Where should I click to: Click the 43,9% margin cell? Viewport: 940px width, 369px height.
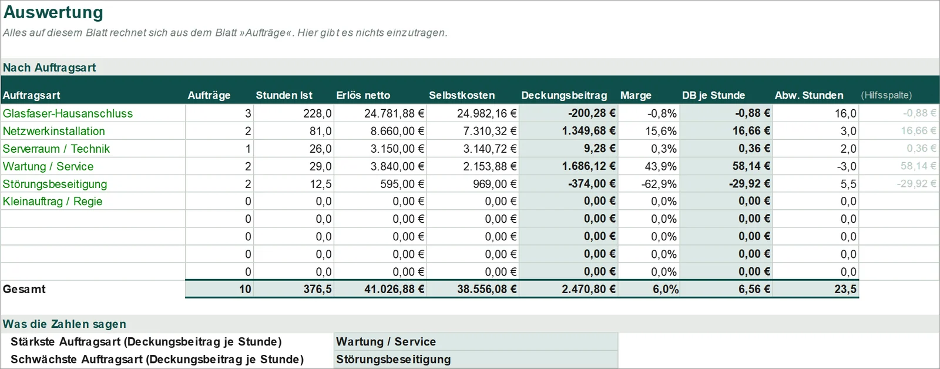pos(649,166)
